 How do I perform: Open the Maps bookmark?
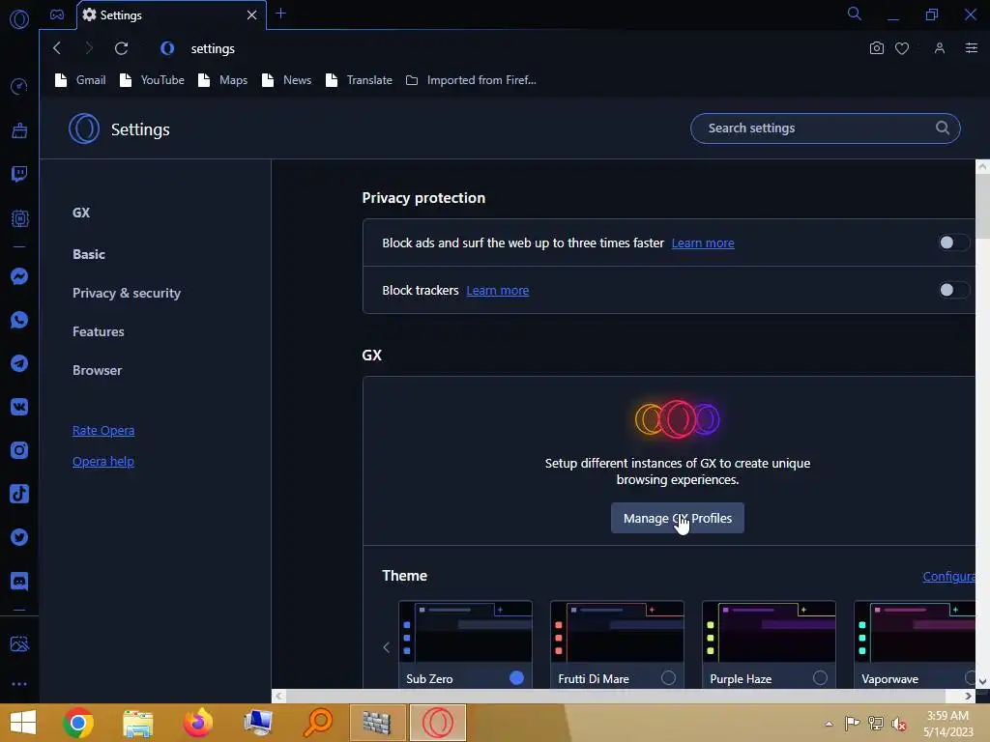(x=223, y=80)
